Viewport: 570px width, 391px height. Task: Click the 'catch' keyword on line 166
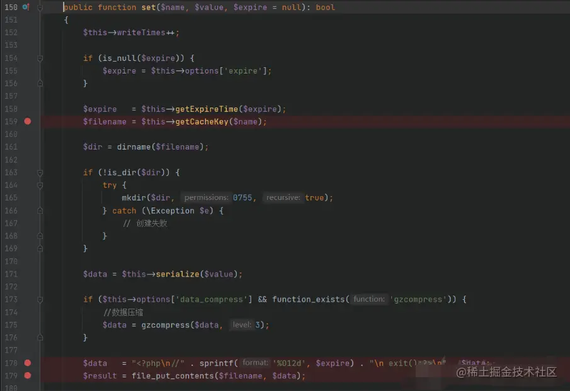click(124, 211)
